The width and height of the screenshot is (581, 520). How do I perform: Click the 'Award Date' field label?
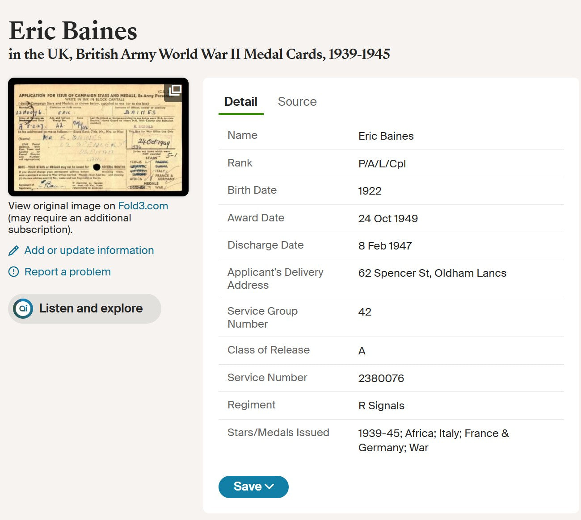point(256,218)
